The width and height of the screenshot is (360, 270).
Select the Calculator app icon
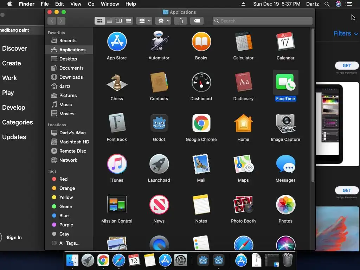[x=243, y=41]
